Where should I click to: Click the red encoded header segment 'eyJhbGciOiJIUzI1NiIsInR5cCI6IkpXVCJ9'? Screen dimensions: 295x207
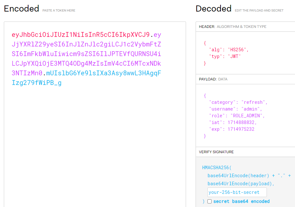(x=81, y=35)
